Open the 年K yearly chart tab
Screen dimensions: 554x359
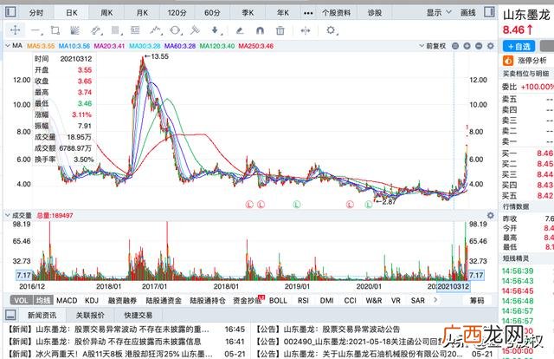coord(283,13)
